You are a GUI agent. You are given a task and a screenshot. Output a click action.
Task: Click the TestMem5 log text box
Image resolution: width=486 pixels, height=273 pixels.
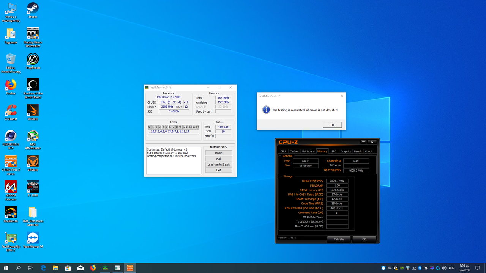click(x=174, y=160)
